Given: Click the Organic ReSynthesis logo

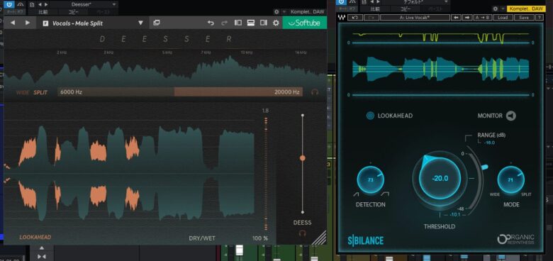Looking at the screenshot, I should pos(515,239).
